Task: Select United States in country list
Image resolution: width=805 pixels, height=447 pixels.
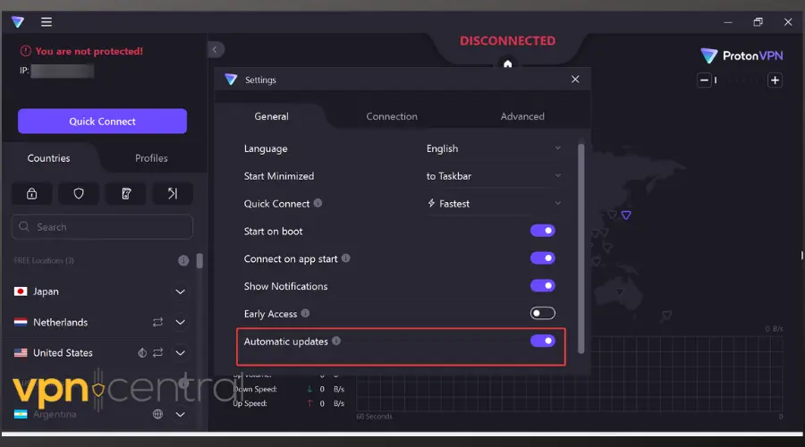Action: [x=64, y=353]
